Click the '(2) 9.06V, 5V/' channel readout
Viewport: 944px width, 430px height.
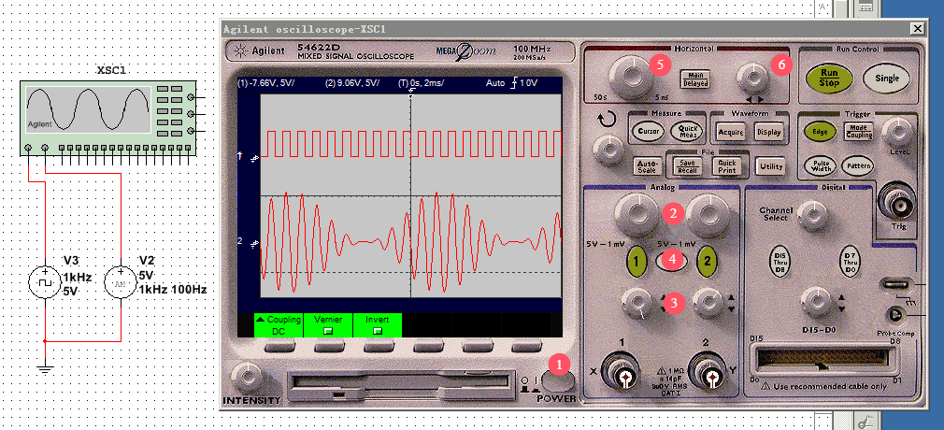pos(352,83)
